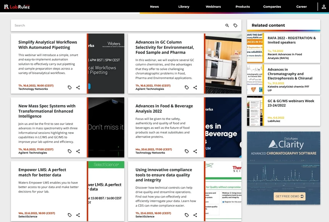Share the innovative compliance tools webinar

tap(195, 215)
